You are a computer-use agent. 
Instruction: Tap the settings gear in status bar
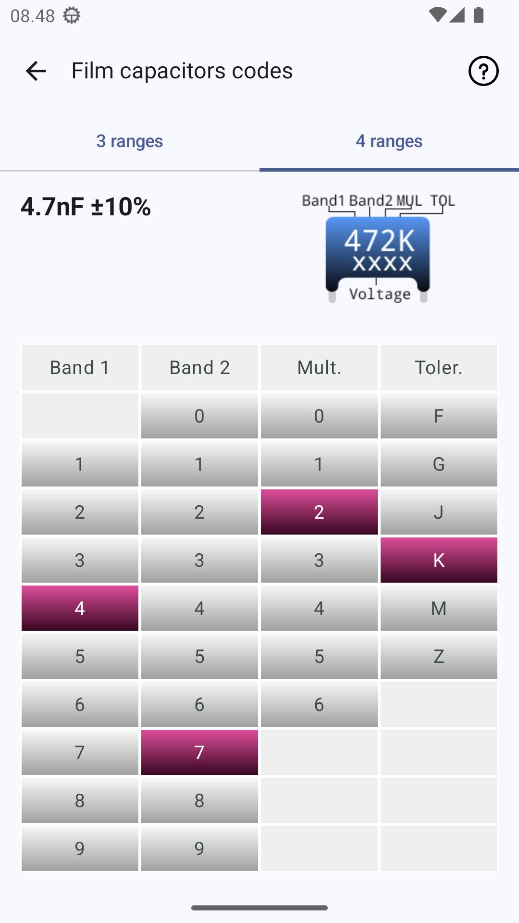point(72,16)
